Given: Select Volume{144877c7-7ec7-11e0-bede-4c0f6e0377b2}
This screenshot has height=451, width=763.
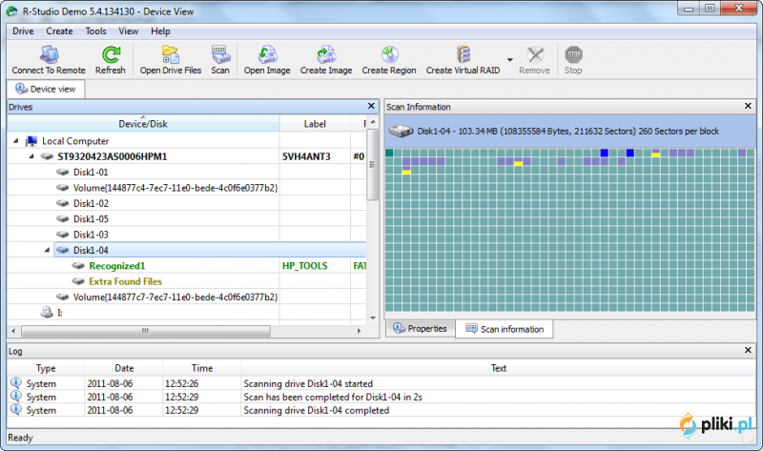Looking at the screenshot, I should point(175,297).
